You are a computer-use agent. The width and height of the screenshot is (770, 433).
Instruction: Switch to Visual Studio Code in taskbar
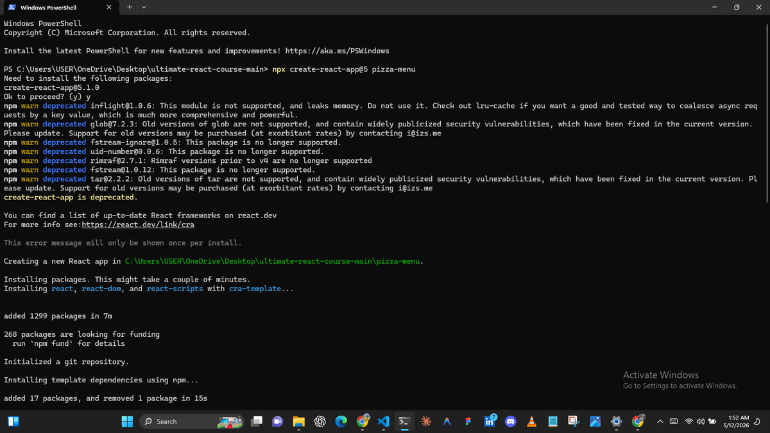(x=384, y=421)
